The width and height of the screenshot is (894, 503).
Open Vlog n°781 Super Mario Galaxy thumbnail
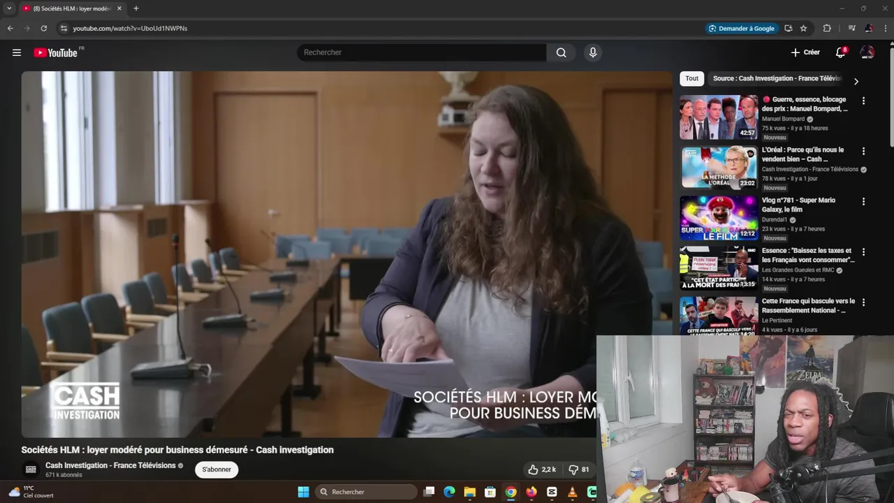(x=719, y=218)
